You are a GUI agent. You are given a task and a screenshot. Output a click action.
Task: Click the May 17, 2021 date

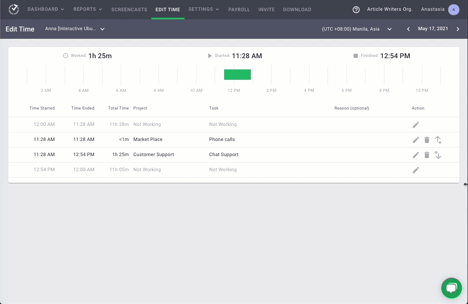coord(433,28)
